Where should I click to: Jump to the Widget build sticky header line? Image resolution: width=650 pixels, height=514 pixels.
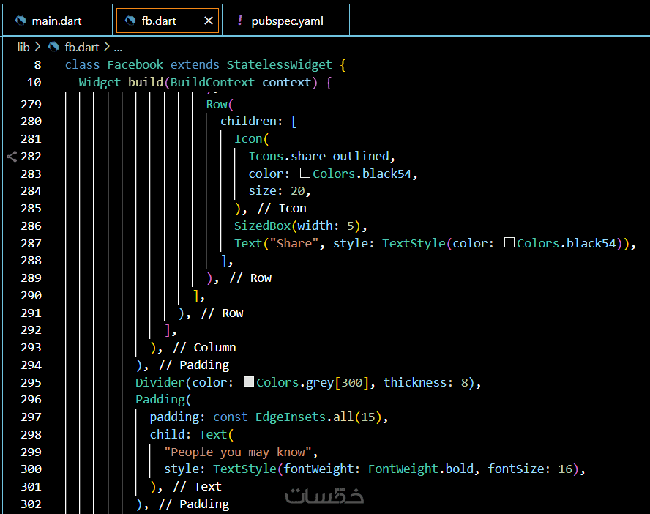pos(205,82)
